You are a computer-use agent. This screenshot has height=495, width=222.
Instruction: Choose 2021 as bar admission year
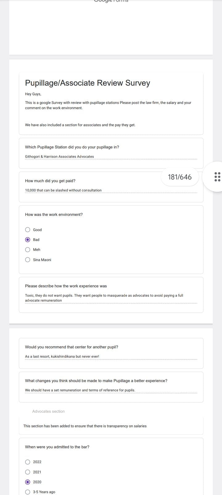[28, 472]
